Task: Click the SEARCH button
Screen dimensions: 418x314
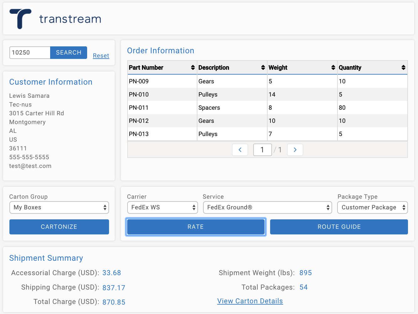Action: (68, 52)
